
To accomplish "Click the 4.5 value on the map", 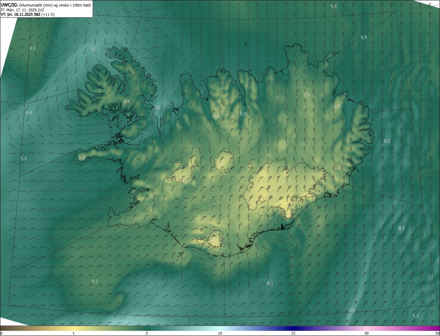I will tap(334, 6).
